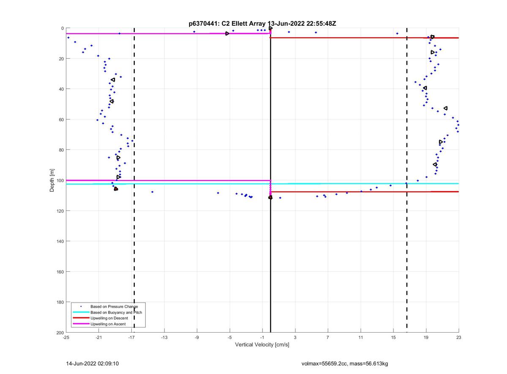
Task: Click the x-axis tick label 23
Action: point(459,338)
